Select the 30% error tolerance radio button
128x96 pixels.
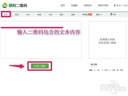click(x=118, y=70)
